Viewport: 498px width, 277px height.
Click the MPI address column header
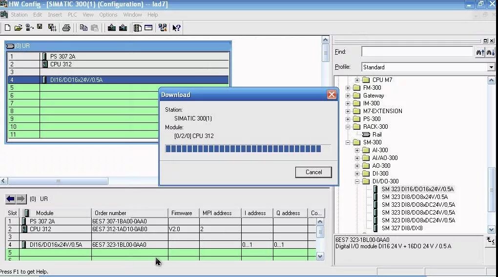point(220,213)
